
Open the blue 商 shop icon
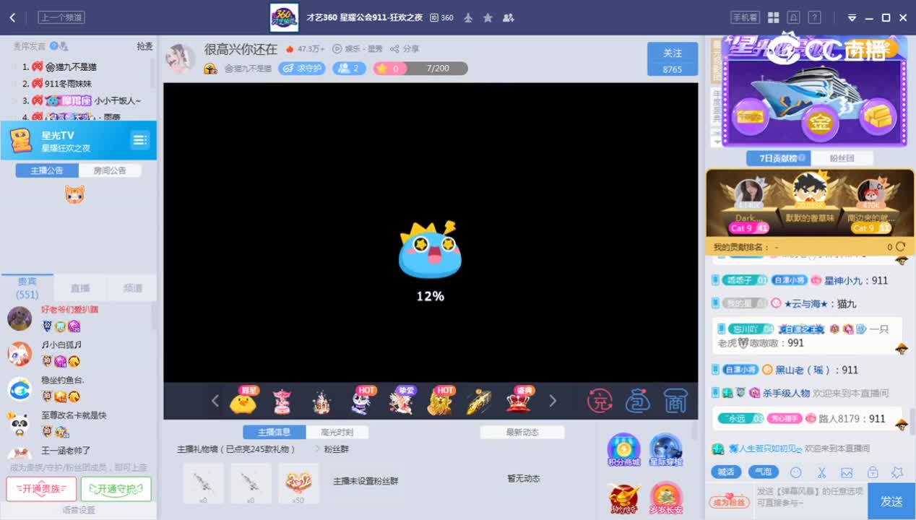(675, 400)
